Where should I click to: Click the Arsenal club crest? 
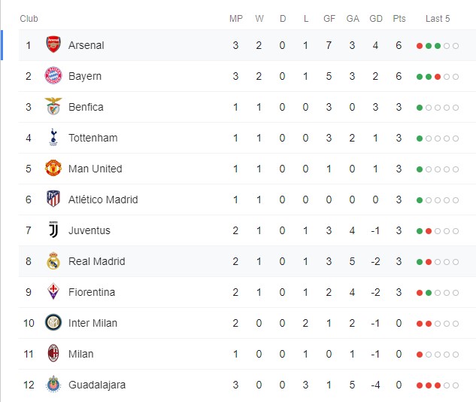pos(53,44)
